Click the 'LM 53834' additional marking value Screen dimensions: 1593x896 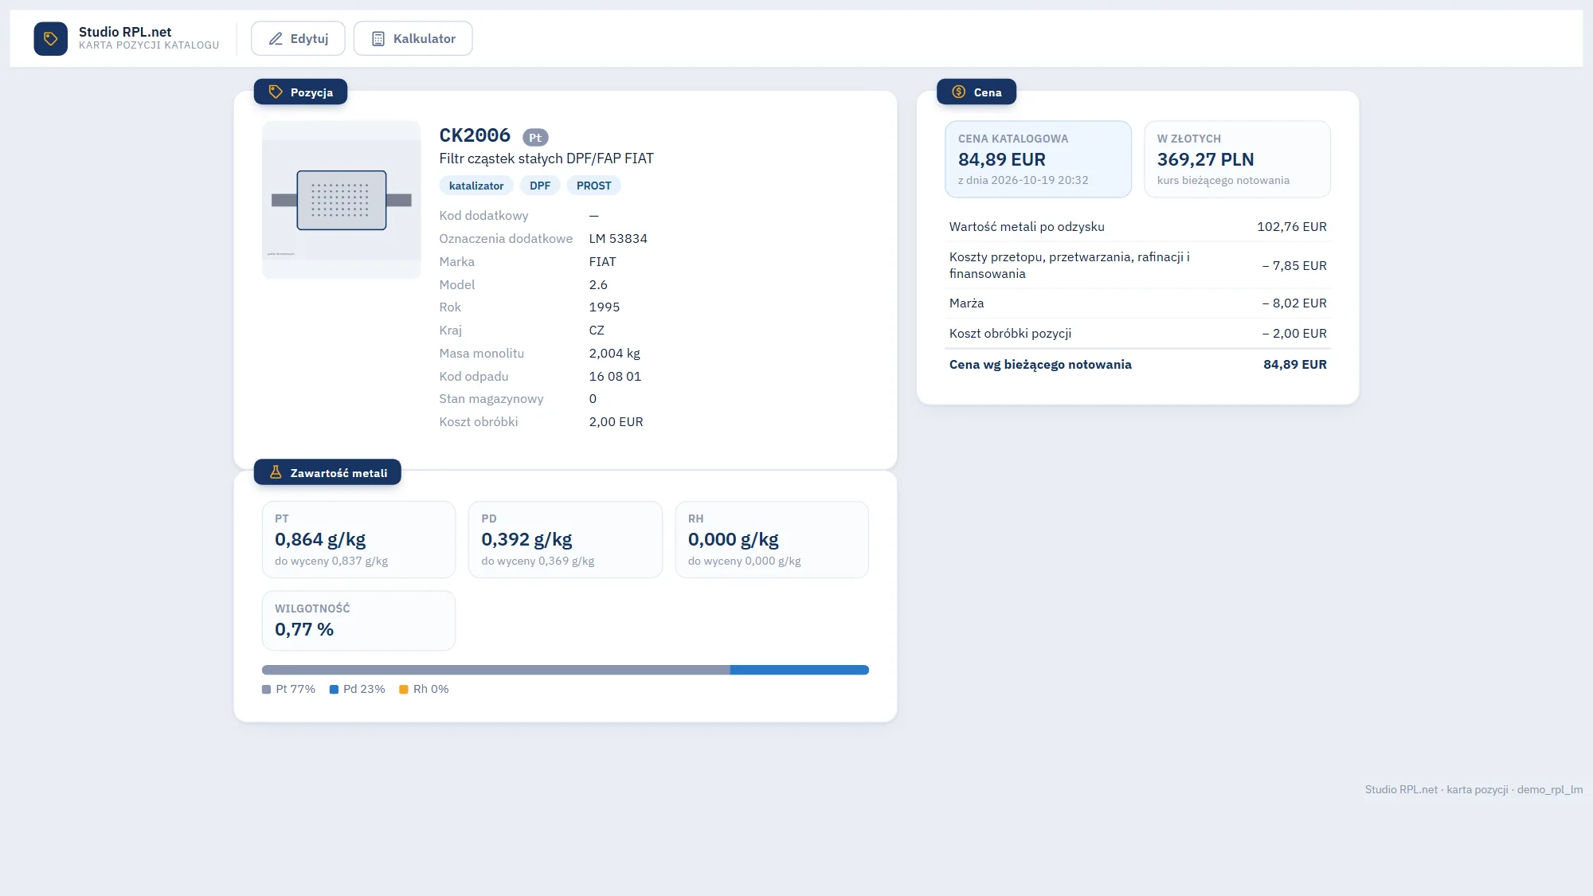[x=618, y=239]
